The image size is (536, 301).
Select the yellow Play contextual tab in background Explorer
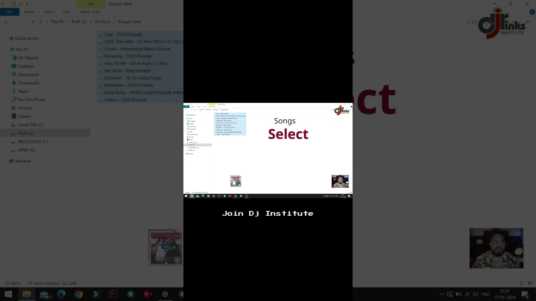[90, 4]
